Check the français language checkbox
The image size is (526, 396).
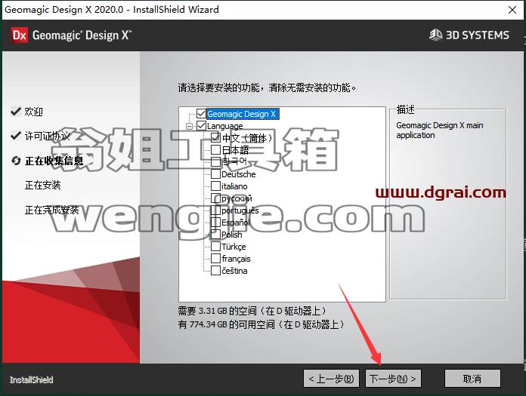(x=215, y=259)
